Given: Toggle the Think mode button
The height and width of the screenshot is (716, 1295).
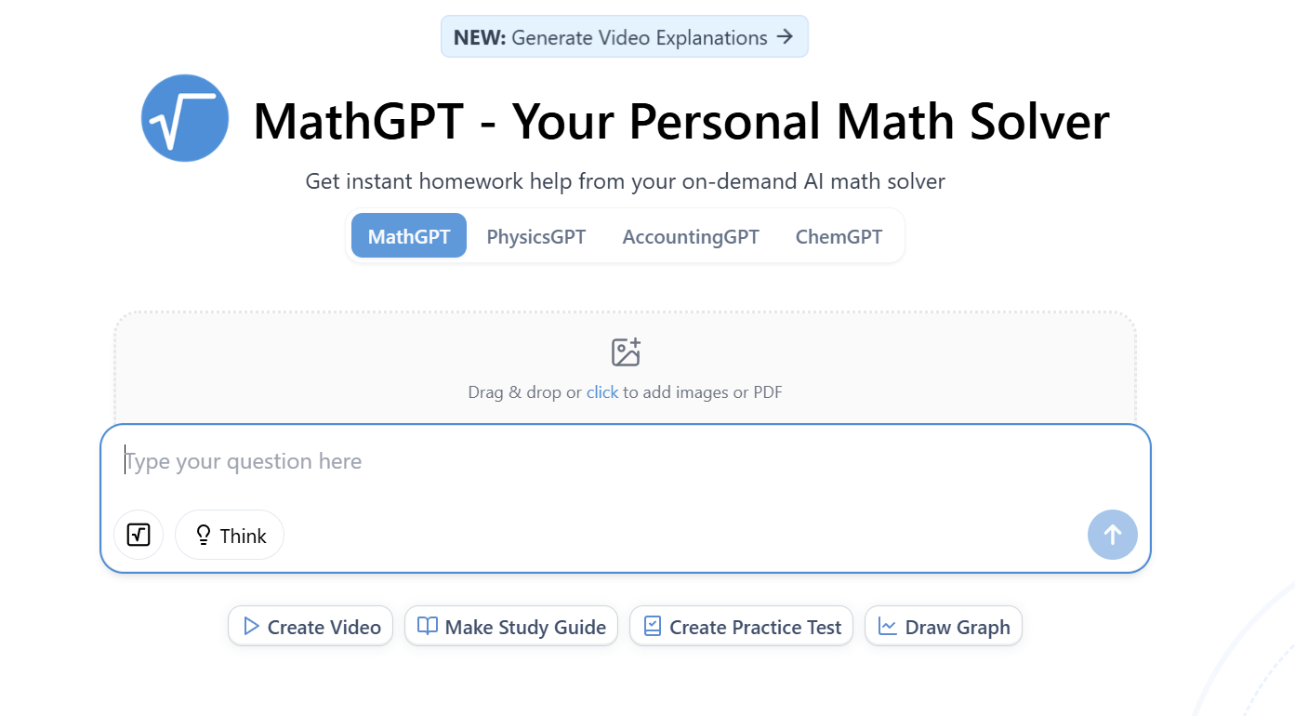Looking at the screenshot, I should (230, 535).
